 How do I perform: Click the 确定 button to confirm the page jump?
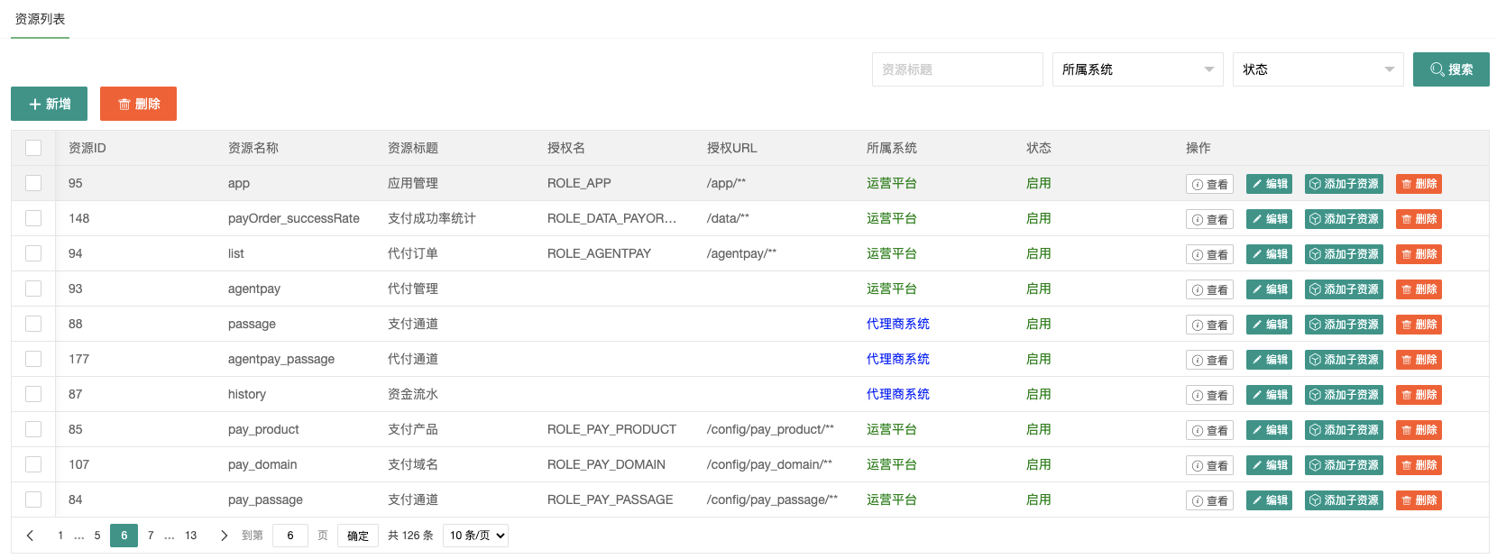point(358,536)
